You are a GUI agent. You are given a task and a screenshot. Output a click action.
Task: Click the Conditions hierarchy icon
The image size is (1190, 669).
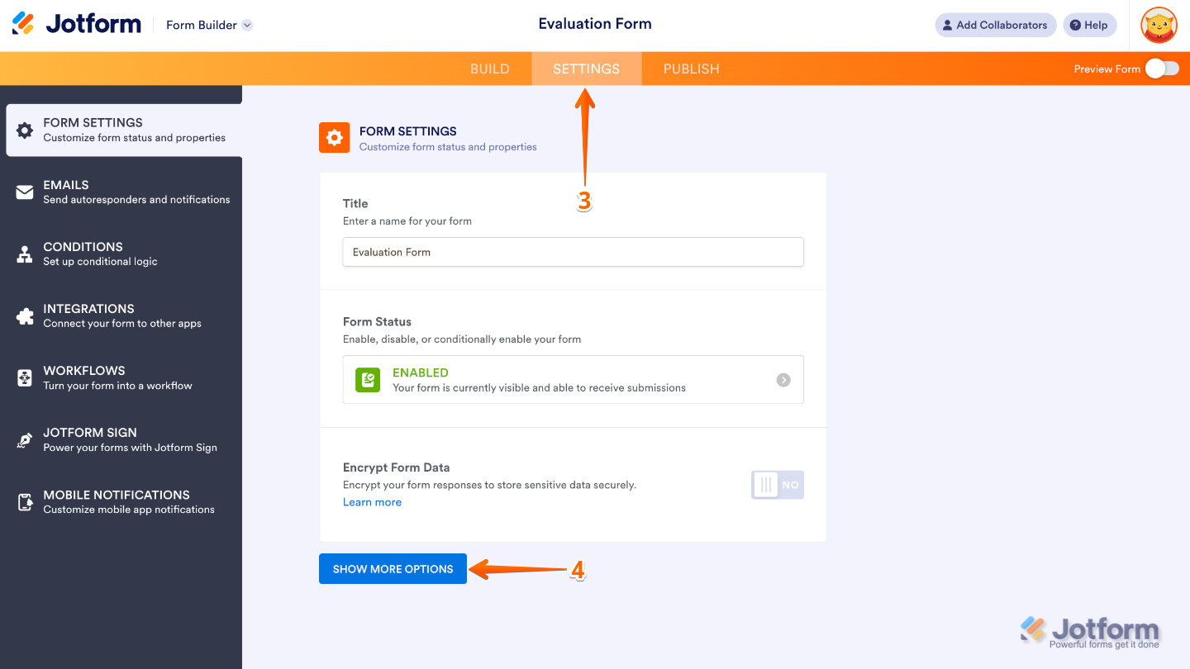coord(25,254)
